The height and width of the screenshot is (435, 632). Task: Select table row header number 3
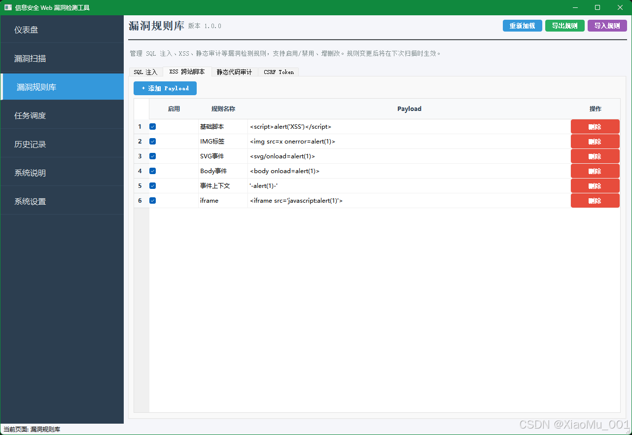[141, 156]
